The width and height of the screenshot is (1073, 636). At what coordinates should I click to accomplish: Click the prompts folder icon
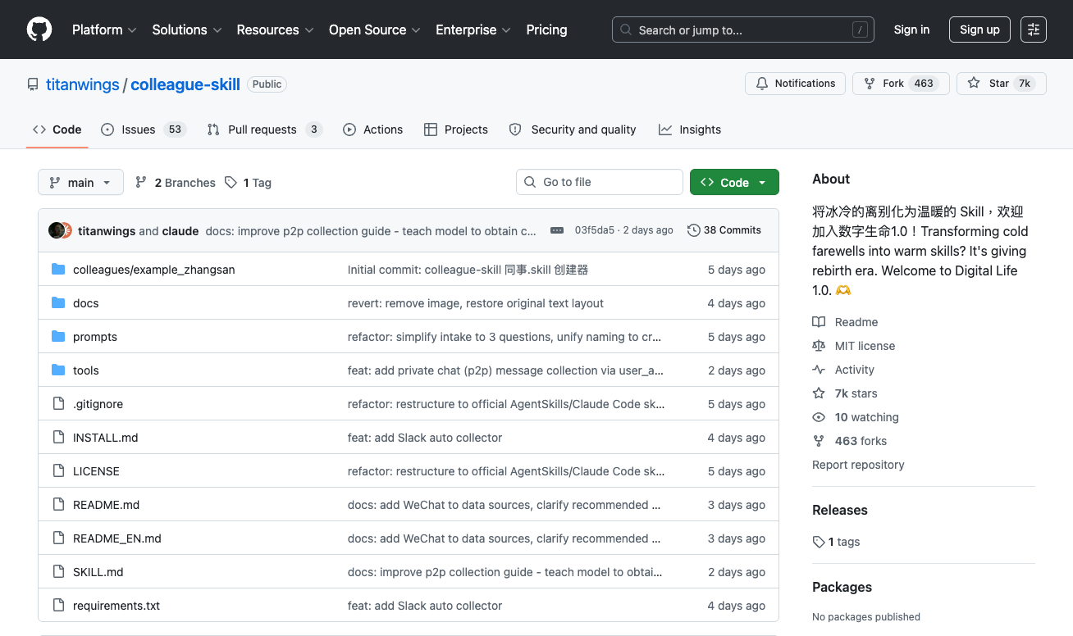coord(58,336)
